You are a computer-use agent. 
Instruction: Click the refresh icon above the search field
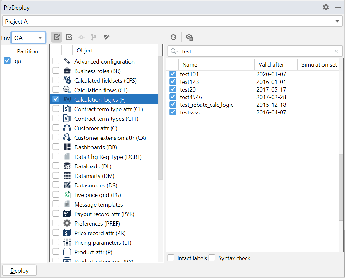click(173, 37)
